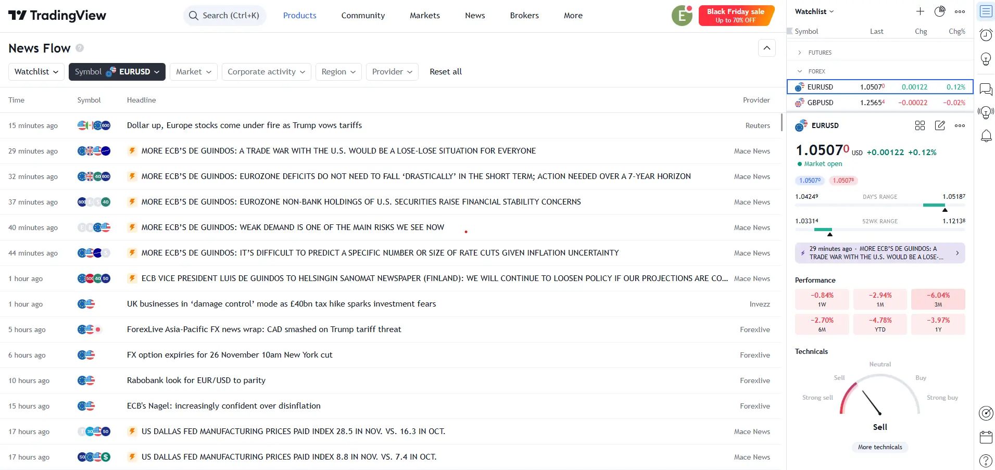Viewport: 995px width, 470px height.
Task: Open headline Rabobank look for EUR/USD to parity
Action: (x=196, y=380)
